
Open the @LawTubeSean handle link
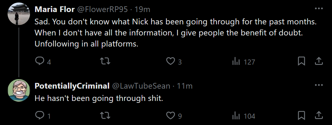click(x=141, y=86)
